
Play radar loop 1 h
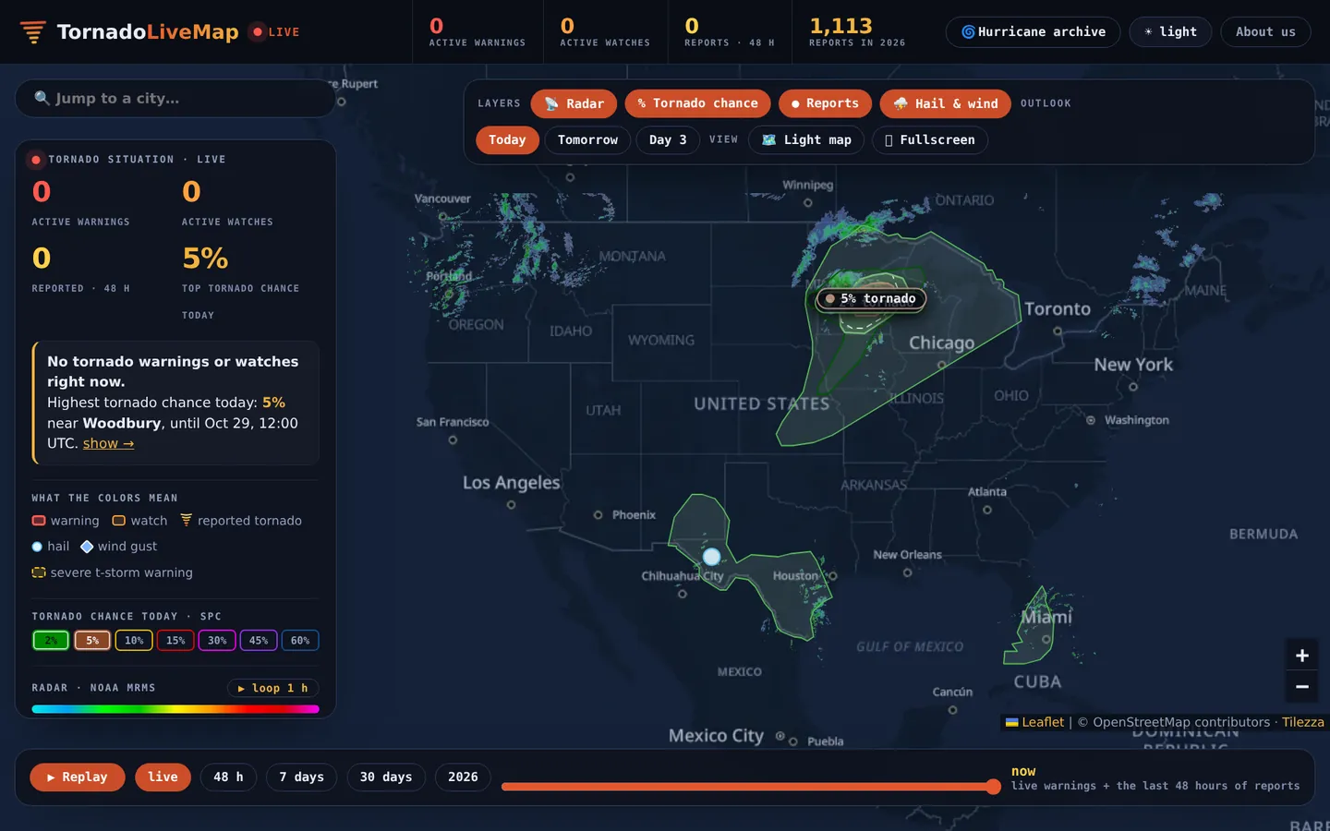273,688
